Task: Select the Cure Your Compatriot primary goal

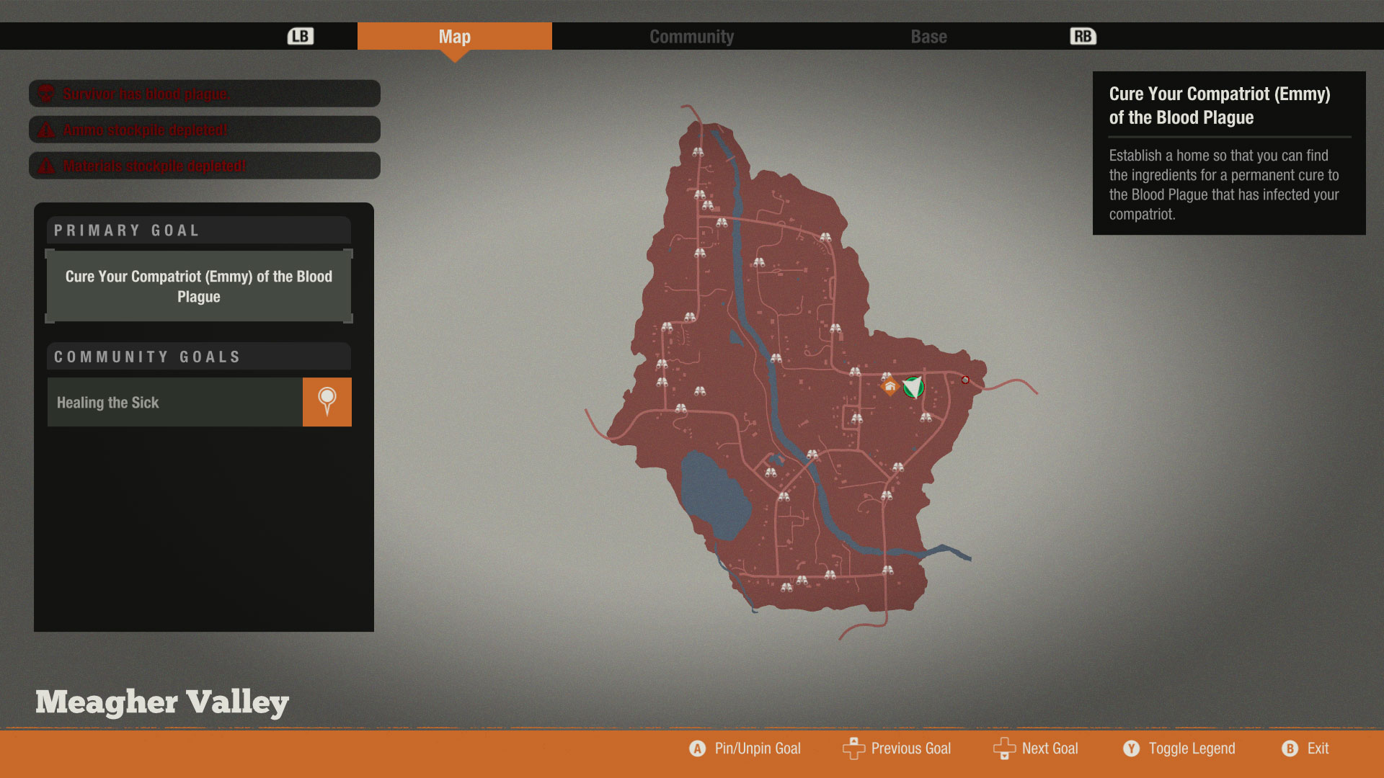Action: click(x=199, y=287)
